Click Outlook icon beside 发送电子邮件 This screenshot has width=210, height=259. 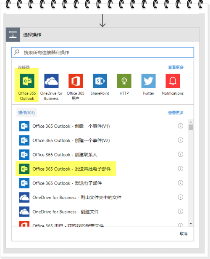pos(24,183)
